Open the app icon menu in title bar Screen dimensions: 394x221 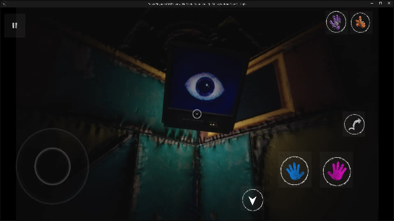pos(4,4)
